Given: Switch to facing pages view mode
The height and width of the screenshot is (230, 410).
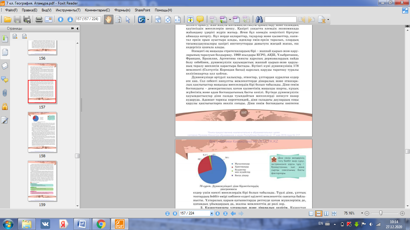Looking at the screenshot, I should (x=326, y=214).
